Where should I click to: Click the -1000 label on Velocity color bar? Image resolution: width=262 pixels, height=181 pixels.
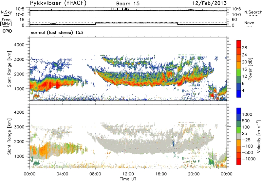point(249,159)
